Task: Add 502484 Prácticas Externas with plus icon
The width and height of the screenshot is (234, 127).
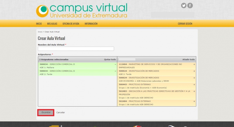Action: pyautogui.click(x=194, y=101)
